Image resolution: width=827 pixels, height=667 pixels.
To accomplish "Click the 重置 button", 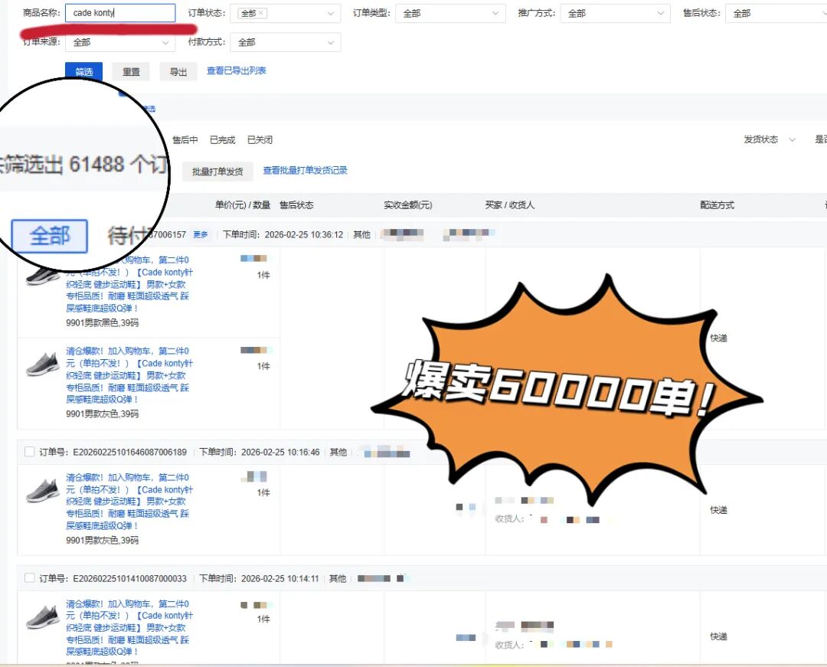I will tap(132, 72).
